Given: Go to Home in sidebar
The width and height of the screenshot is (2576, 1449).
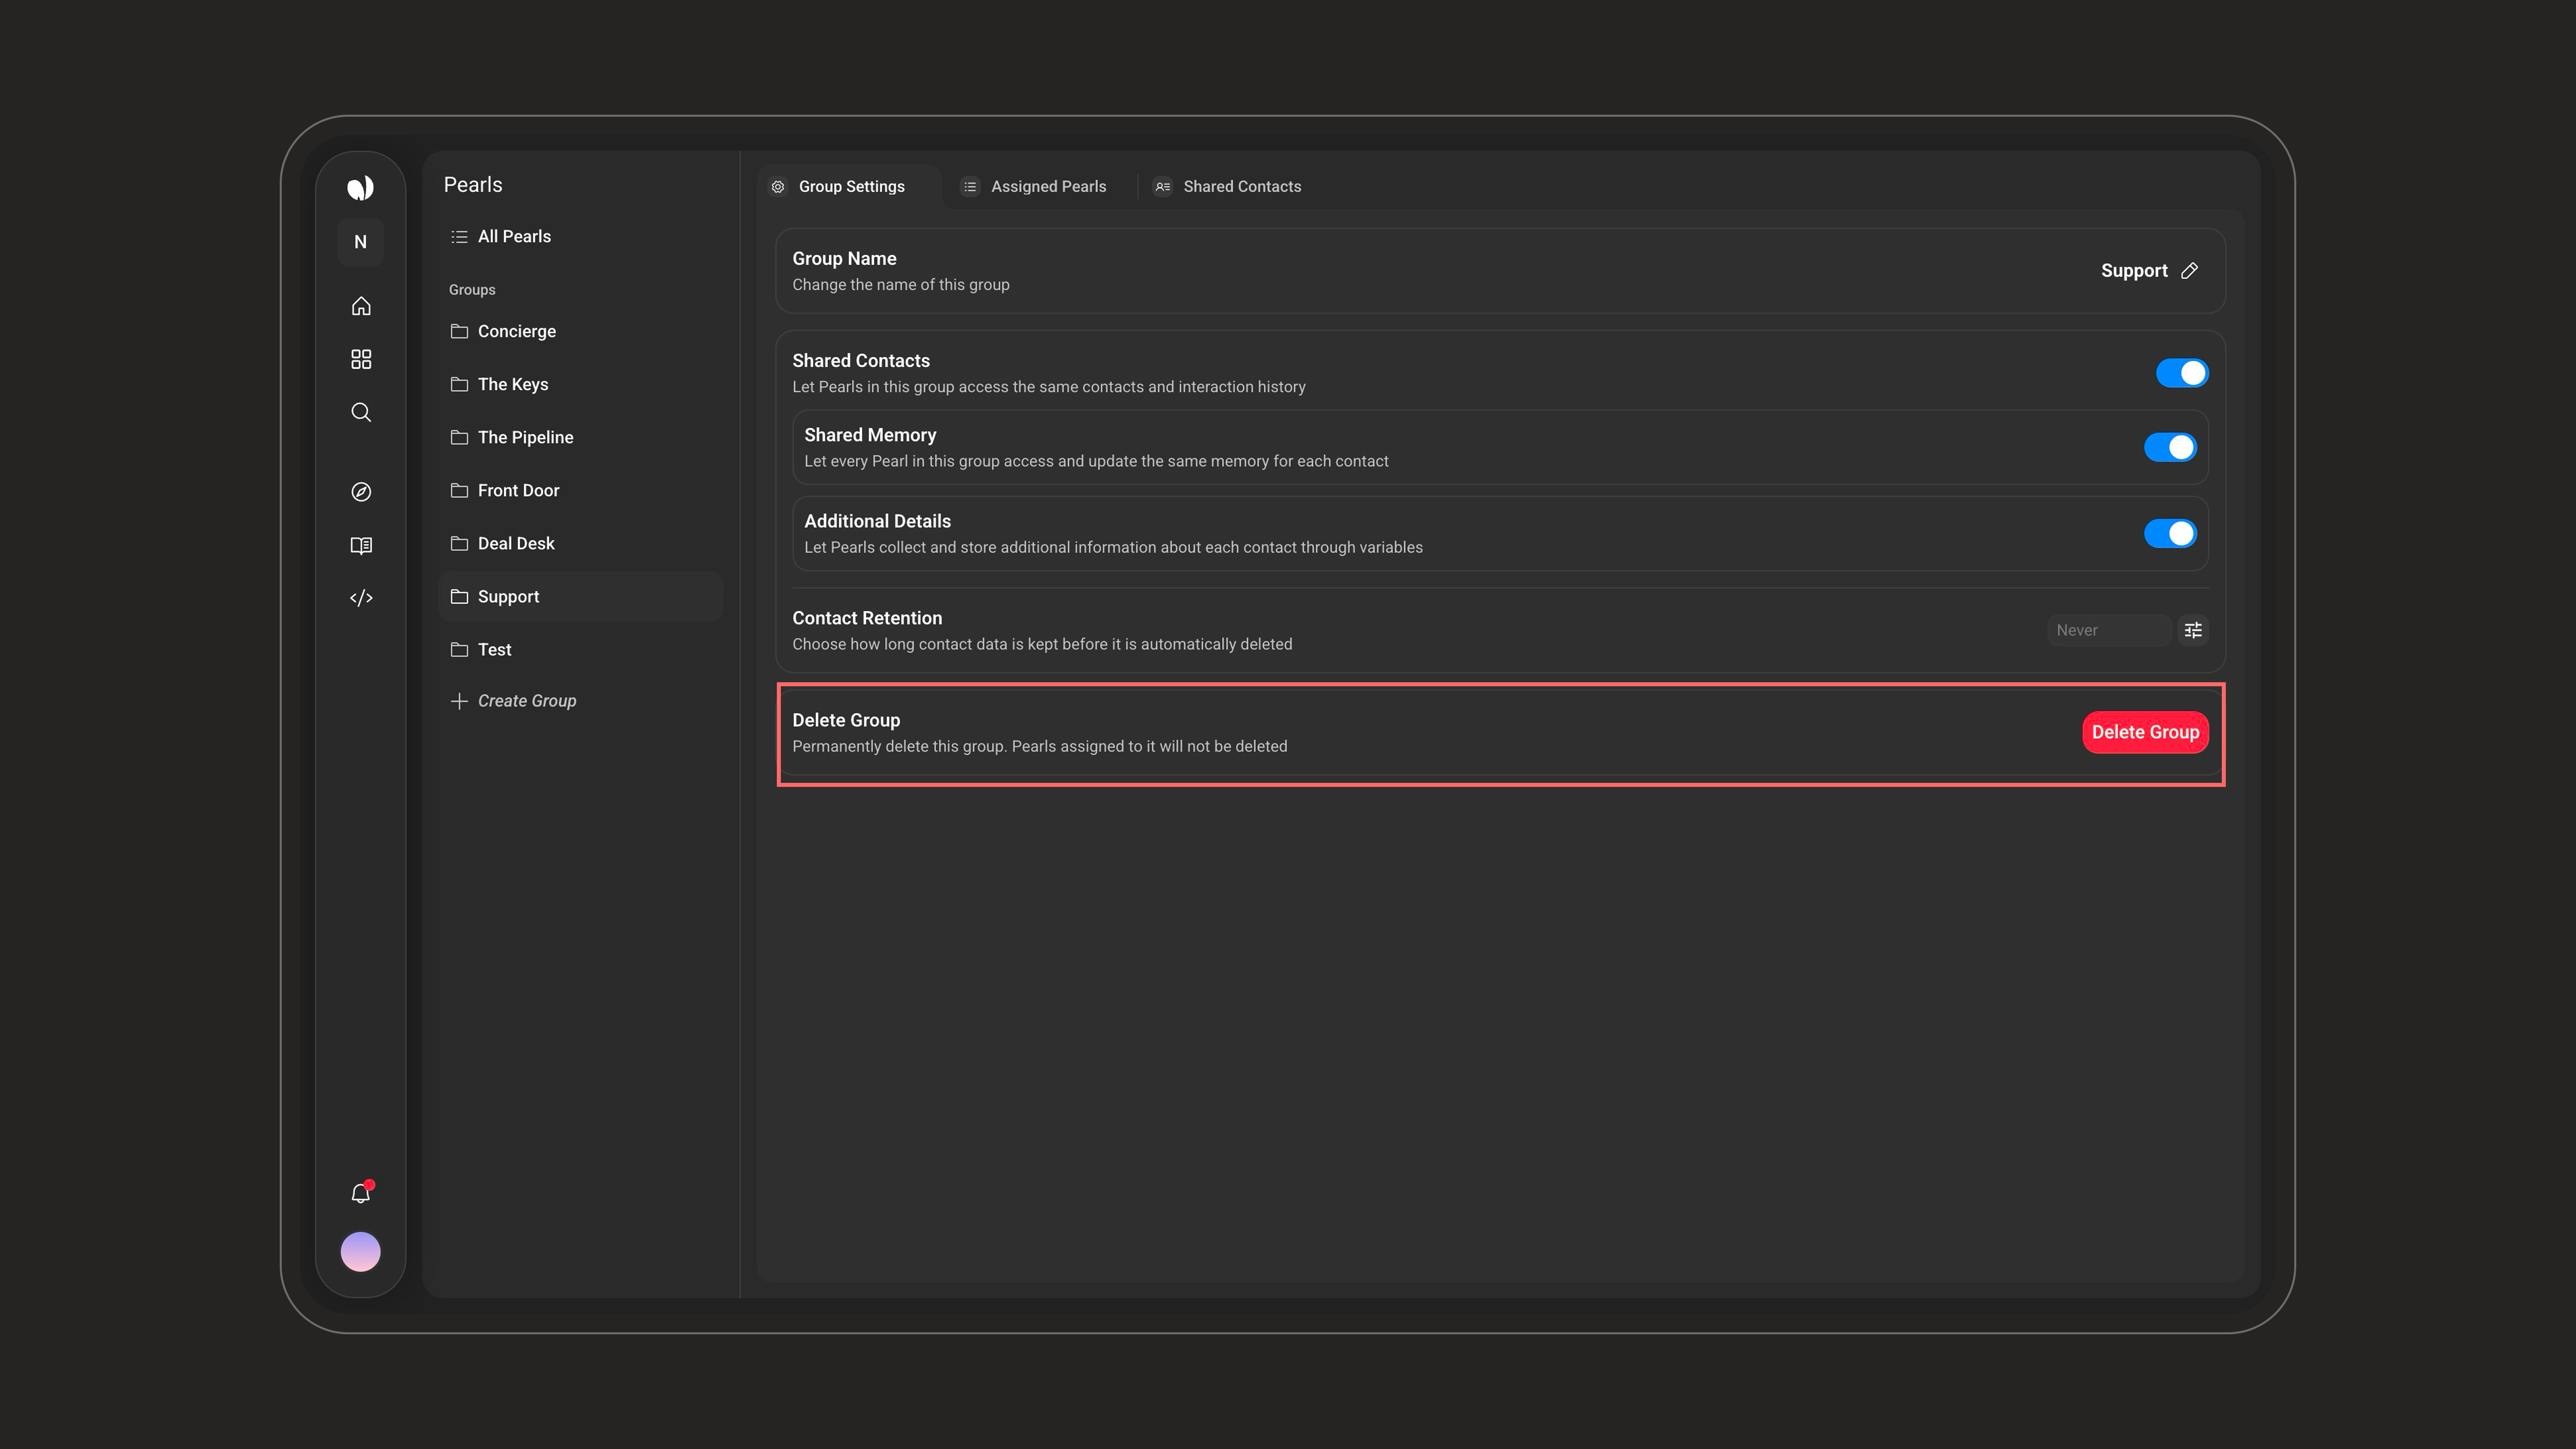Looking at the screenshot, I should coord(361,306).
